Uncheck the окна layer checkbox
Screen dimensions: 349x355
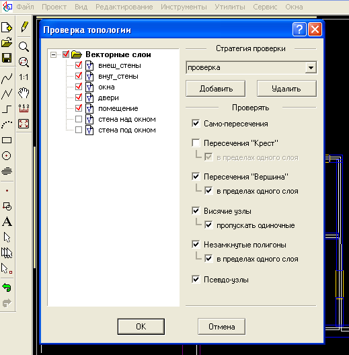(79, 87)
